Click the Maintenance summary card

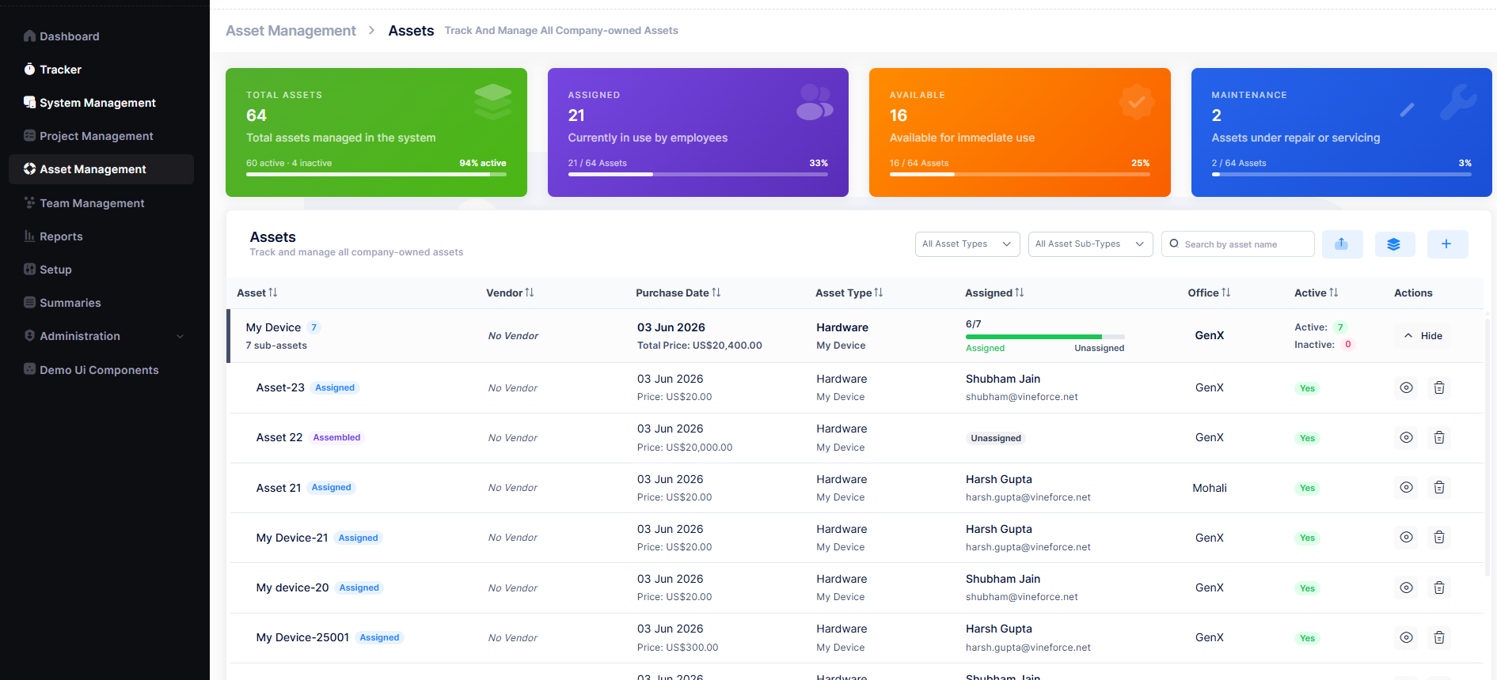tap(1341, 132)
